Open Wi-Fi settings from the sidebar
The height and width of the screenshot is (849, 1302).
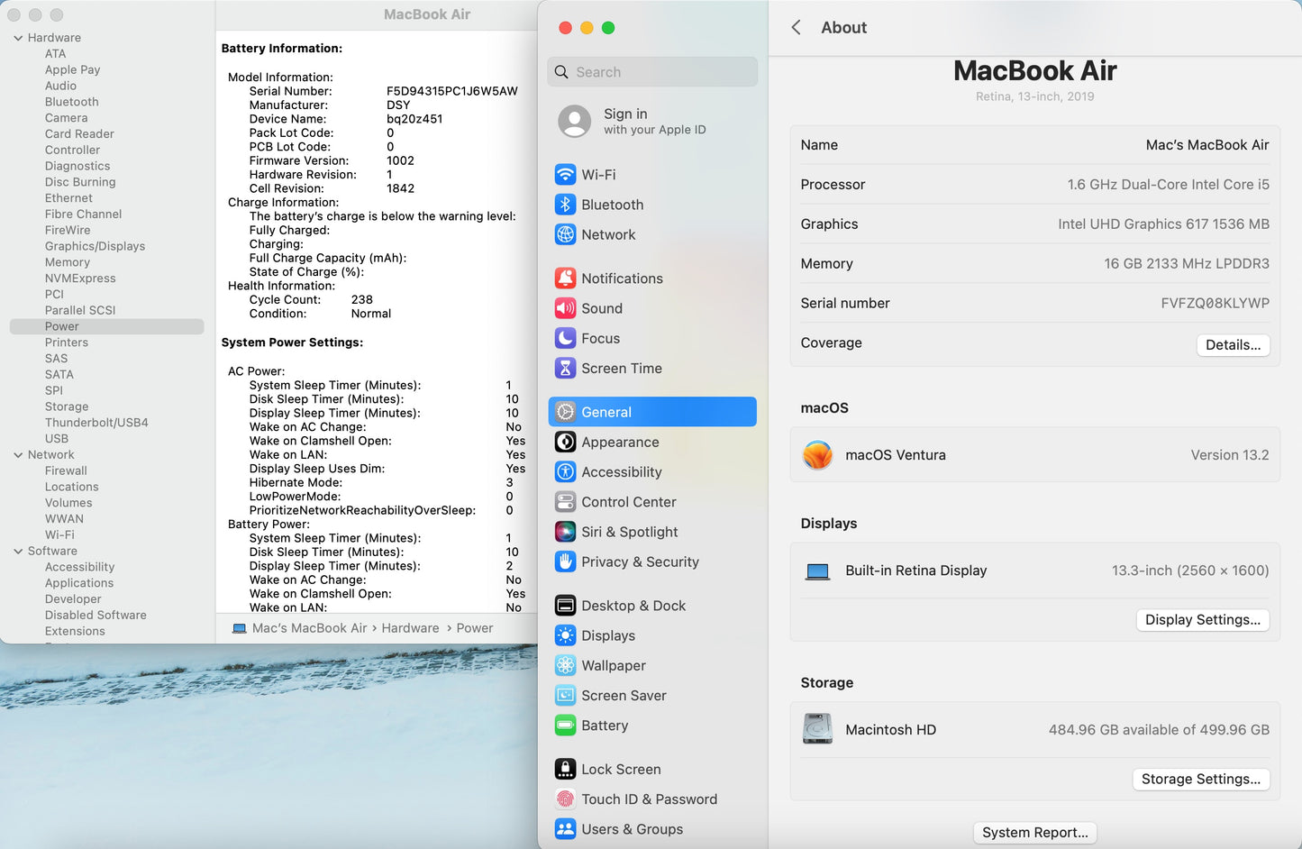point(599,174)
